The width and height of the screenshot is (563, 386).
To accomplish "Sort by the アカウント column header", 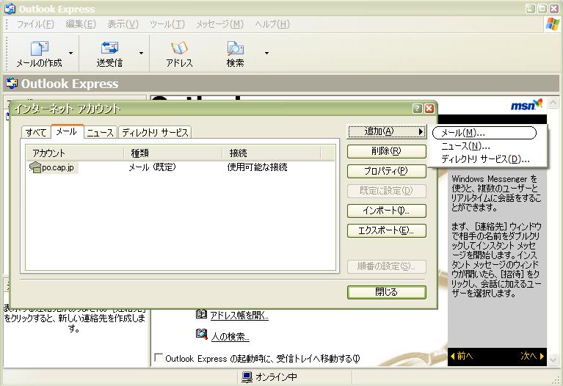I will click(75, 153).
